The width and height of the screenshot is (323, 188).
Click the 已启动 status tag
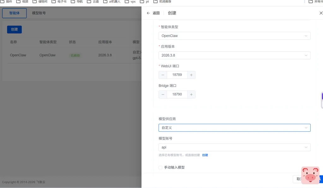click(x=75, y=55)
